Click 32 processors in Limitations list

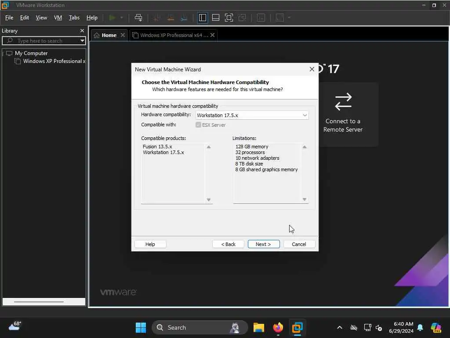250,152
